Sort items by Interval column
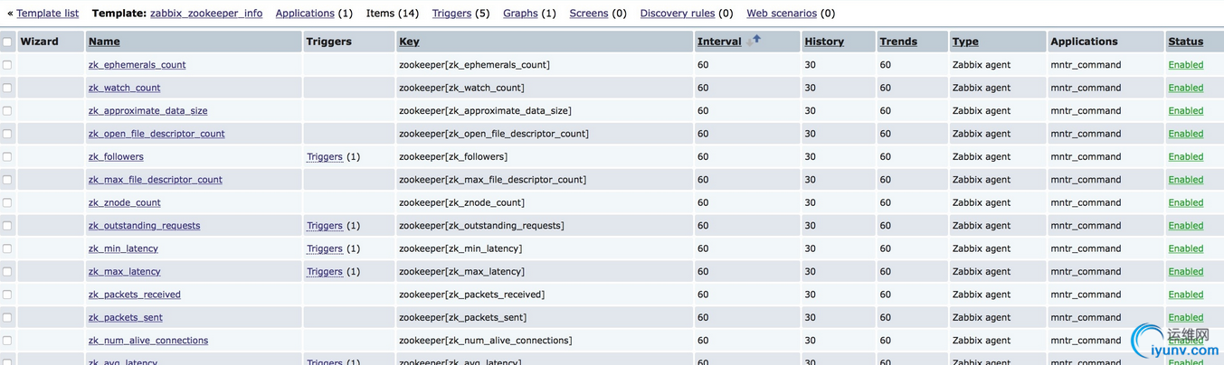Viewport: 1224px width, 365px height. [719, 42]
